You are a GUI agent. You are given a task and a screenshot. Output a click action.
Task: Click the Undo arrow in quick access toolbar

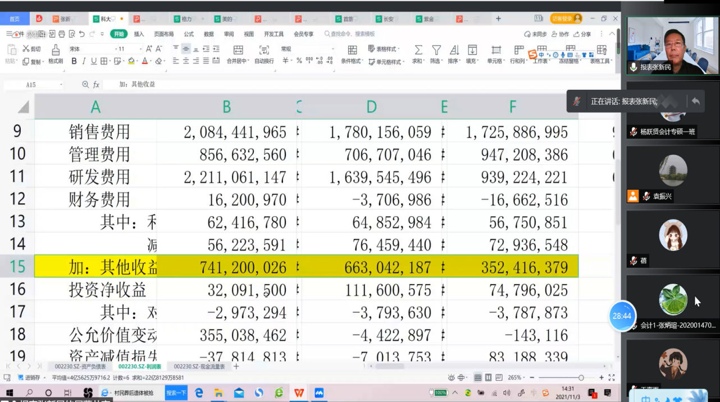click(82, 34)
